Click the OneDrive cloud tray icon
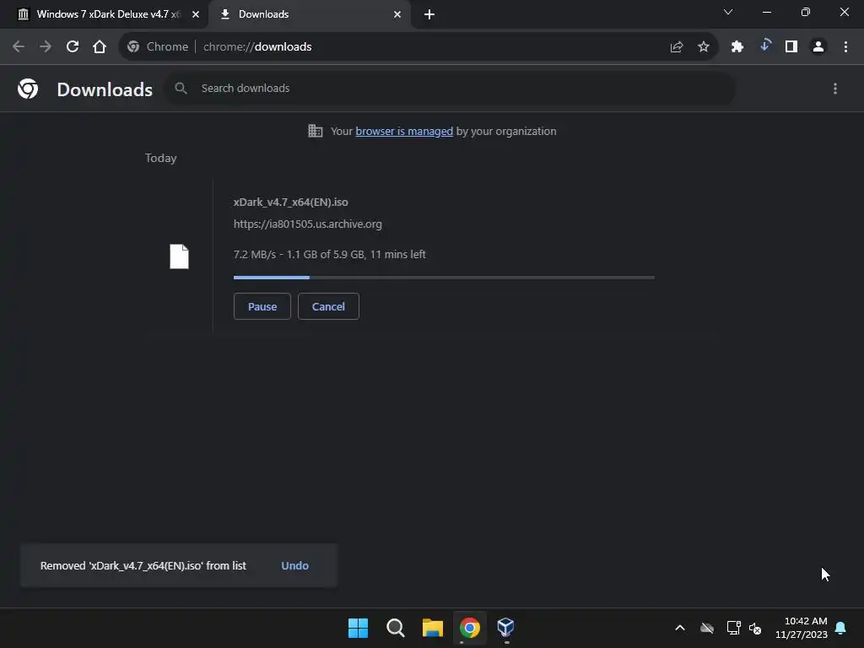Screen dimensions: 864x648 pyautogui.click(x=707, y=628)
